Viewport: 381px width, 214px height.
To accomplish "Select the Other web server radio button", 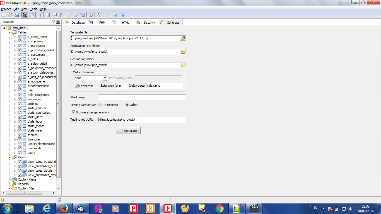I will pyautogui.click(x=127, y=105).
